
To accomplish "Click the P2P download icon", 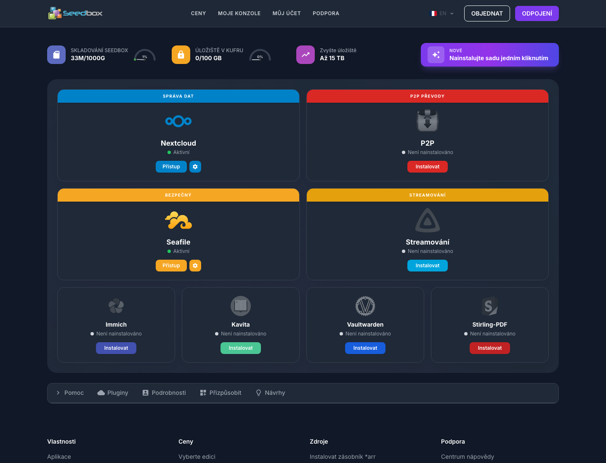I will coord(428,121).
